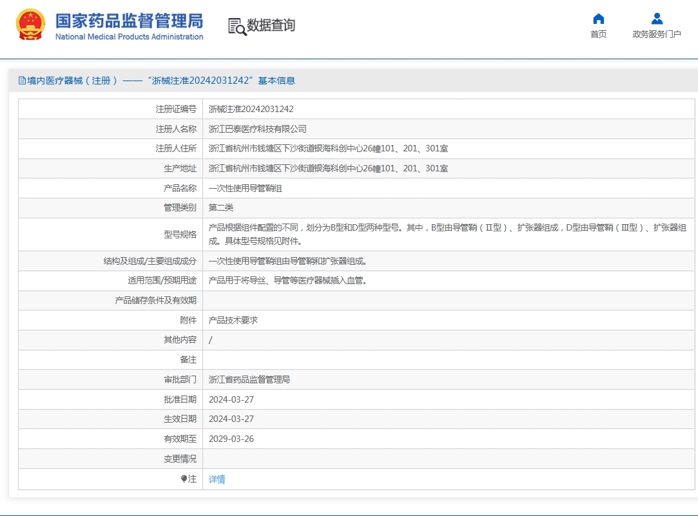This screenshot has height=516, width=698.
Task: Click the 产品储存条件及有效期 label
Action: point(155,300)
